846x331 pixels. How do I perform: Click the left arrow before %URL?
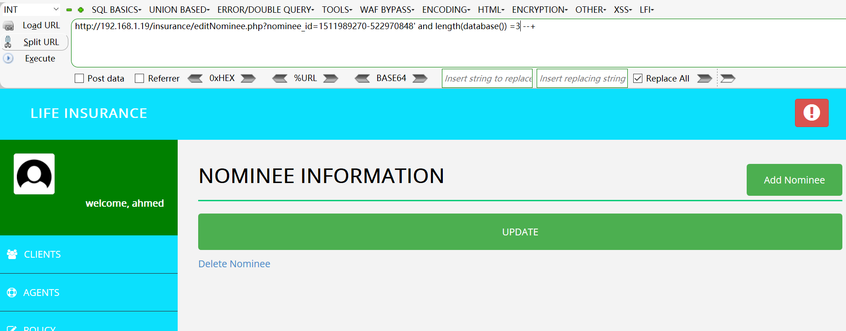pos(280,78)
